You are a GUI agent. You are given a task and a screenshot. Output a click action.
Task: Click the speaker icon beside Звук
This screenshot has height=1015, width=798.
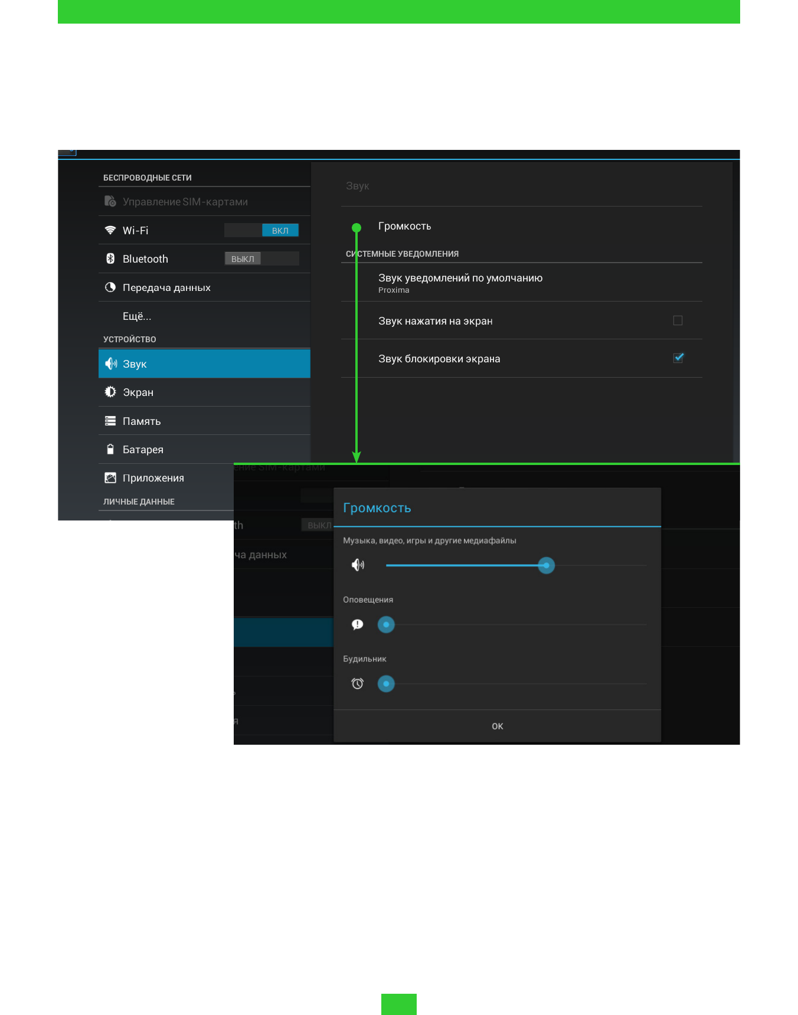111,364
